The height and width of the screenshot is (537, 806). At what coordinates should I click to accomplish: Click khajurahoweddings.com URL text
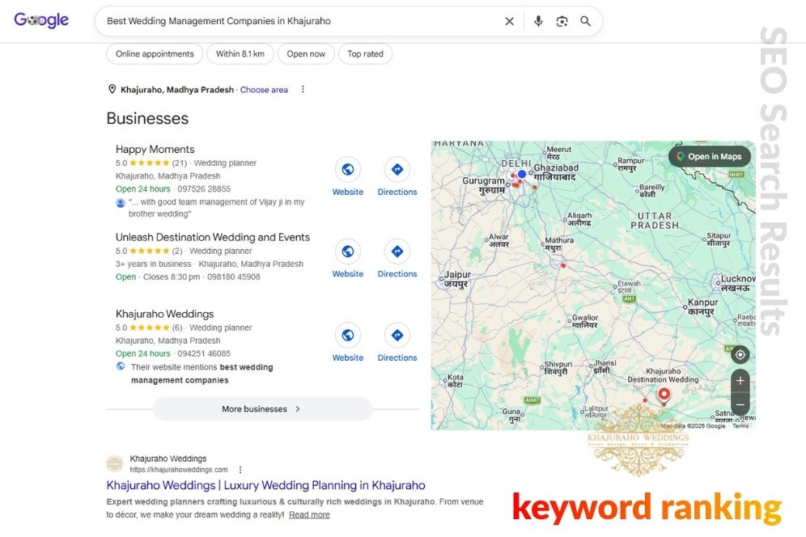pos(178,470)
